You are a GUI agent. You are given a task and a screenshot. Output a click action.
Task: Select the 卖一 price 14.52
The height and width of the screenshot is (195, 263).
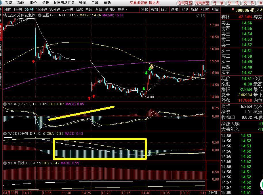coord(247,45)
